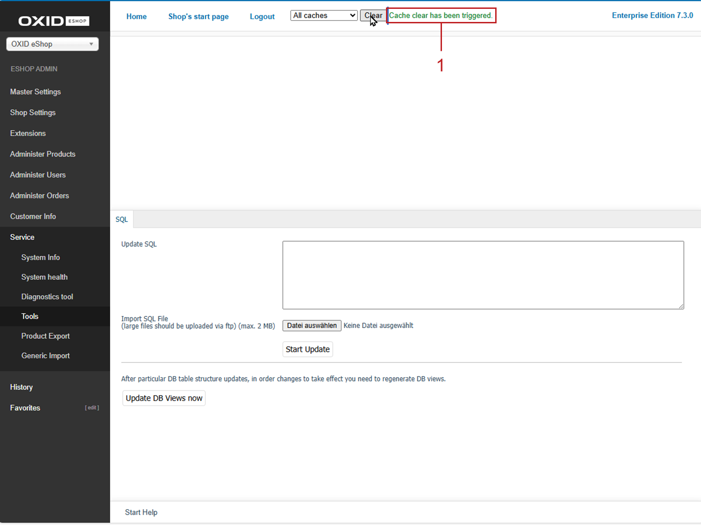
Task: Switch to the SQL tab
Action: pyautogui.click(x=122, y=219)
